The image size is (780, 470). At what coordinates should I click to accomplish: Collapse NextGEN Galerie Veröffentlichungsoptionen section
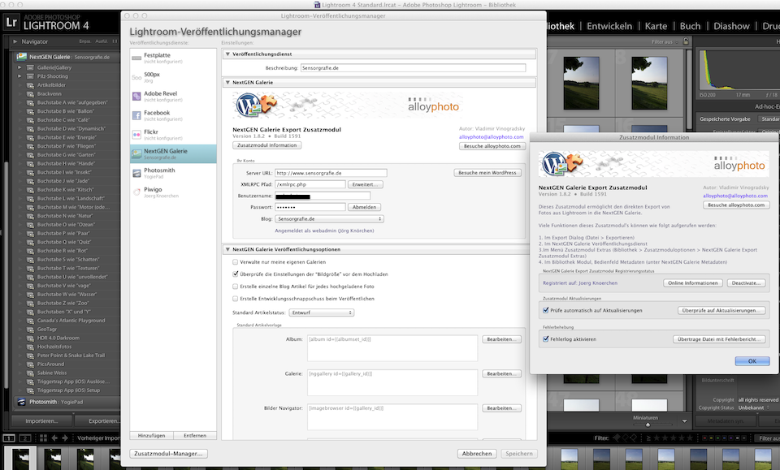227,249
